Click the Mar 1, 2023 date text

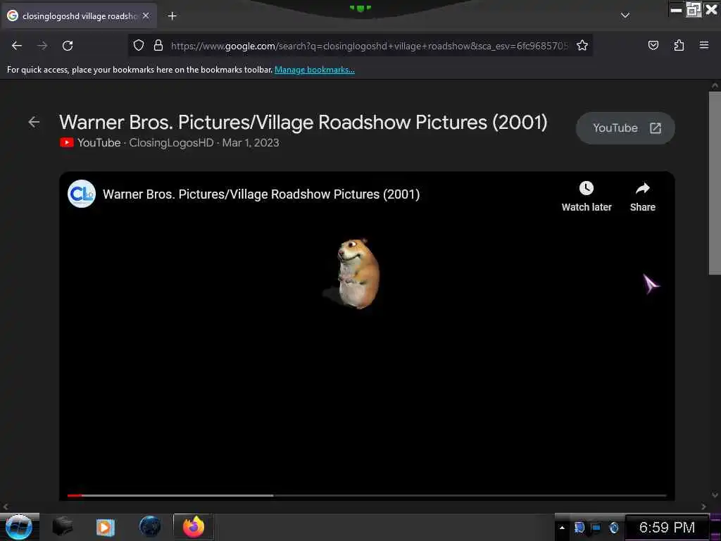(x=251, y=142)
